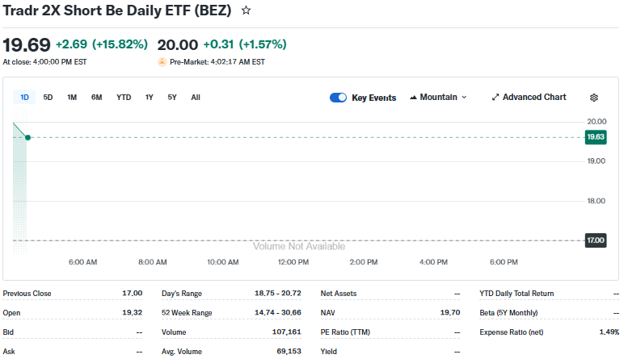The height and width of the screenshot is (363, 628).
Task: Choose the 6M chart range
Action: click(x=97, y=98)
